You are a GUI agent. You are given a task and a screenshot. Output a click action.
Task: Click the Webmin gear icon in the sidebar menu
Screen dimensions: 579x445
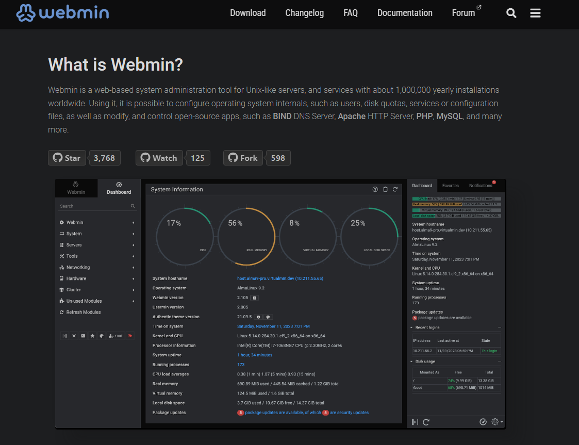(x=62, y=222)
